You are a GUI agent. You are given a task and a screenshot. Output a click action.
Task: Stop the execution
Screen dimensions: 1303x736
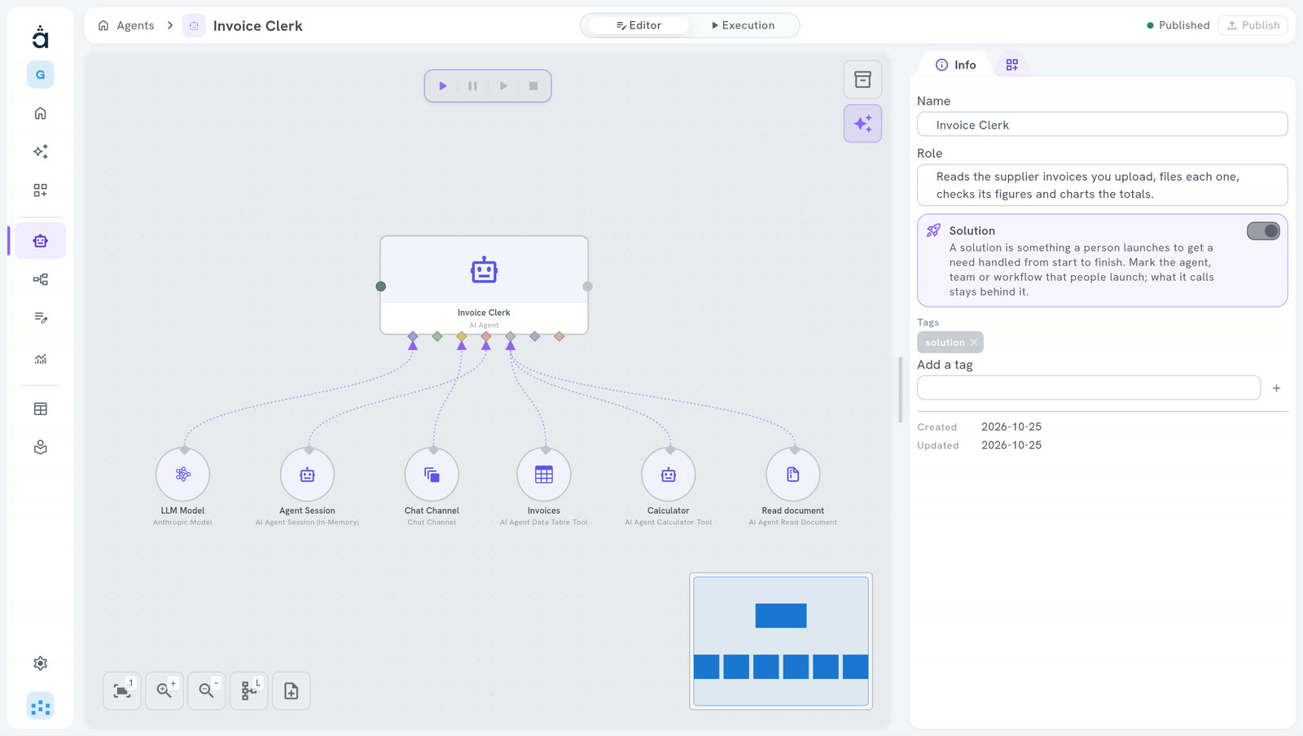tap(533, 85)
